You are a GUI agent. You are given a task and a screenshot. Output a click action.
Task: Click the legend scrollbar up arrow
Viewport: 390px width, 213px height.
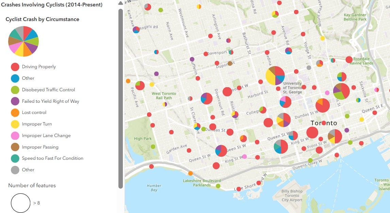(120, 3)
